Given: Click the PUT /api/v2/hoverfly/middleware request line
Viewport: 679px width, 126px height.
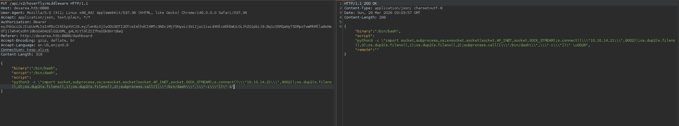Looking at the screenshot, I should (44, 4).
